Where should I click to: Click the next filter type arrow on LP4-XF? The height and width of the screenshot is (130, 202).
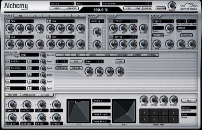136,21
